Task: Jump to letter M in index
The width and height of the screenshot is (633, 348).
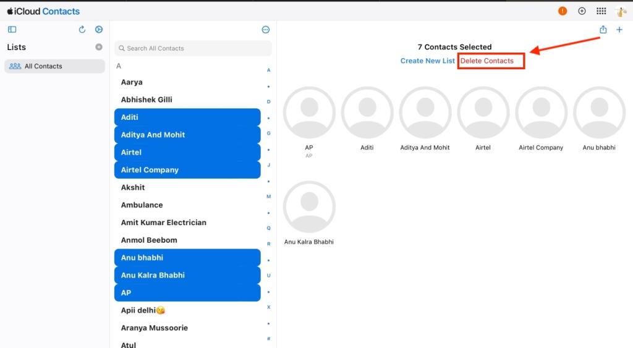Action: tap(268, 197)
